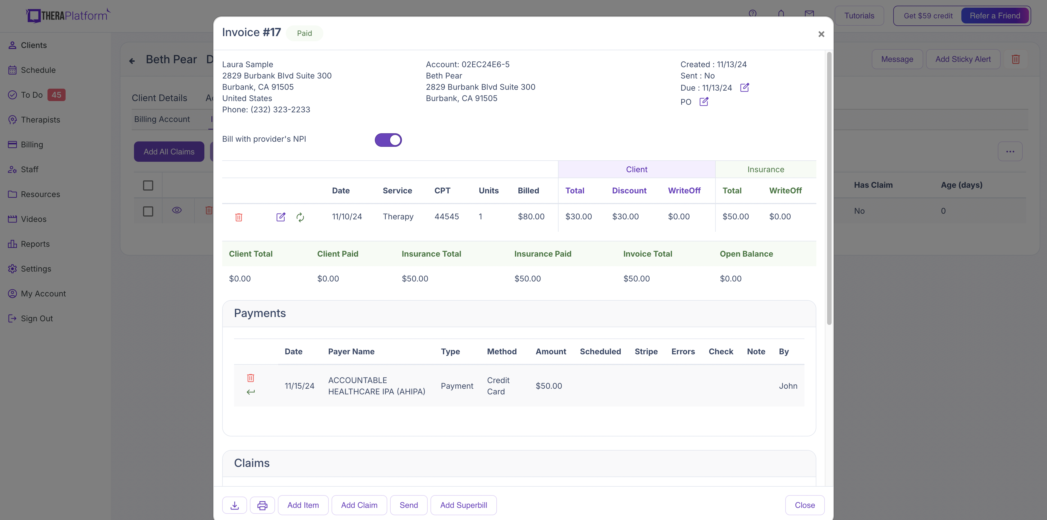
Task: Print the invoice
Action: [262, 505]
